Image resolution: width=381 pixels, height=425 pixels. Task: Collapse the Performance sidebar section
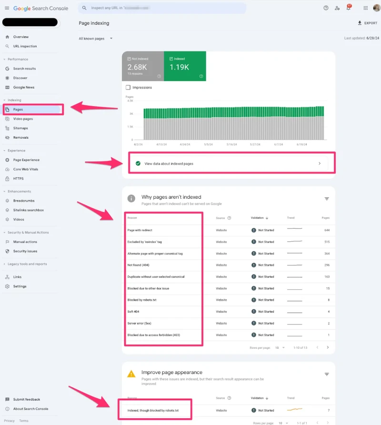coord(4,60)
